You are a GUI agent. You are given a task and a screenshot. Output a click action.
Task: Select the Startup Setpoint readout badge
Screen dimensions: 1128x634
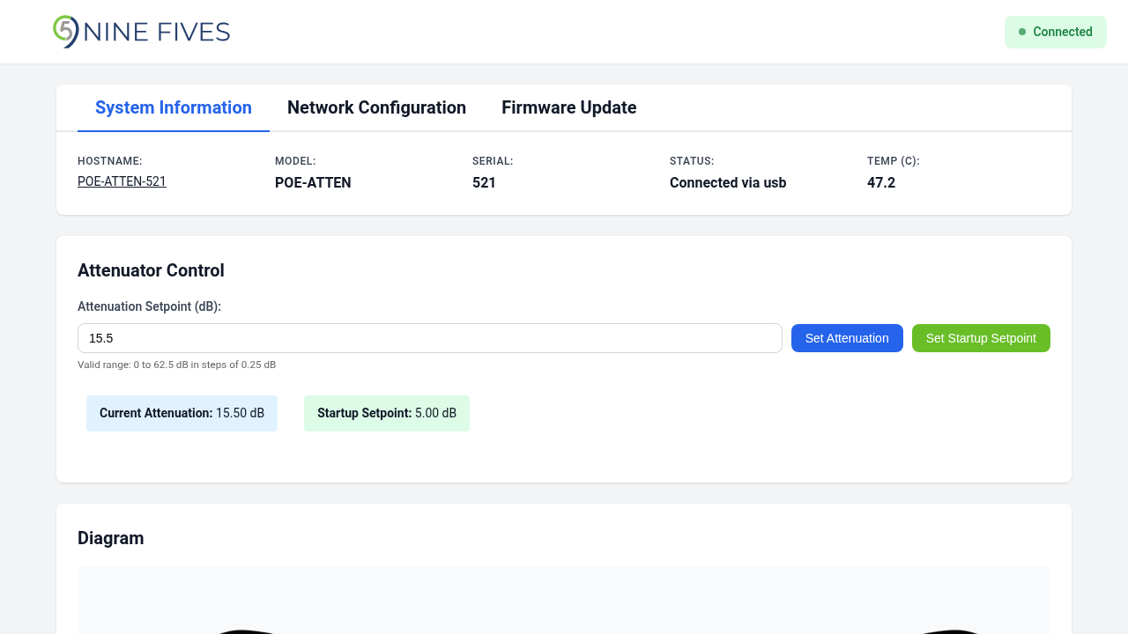click(x=386, y=413)
